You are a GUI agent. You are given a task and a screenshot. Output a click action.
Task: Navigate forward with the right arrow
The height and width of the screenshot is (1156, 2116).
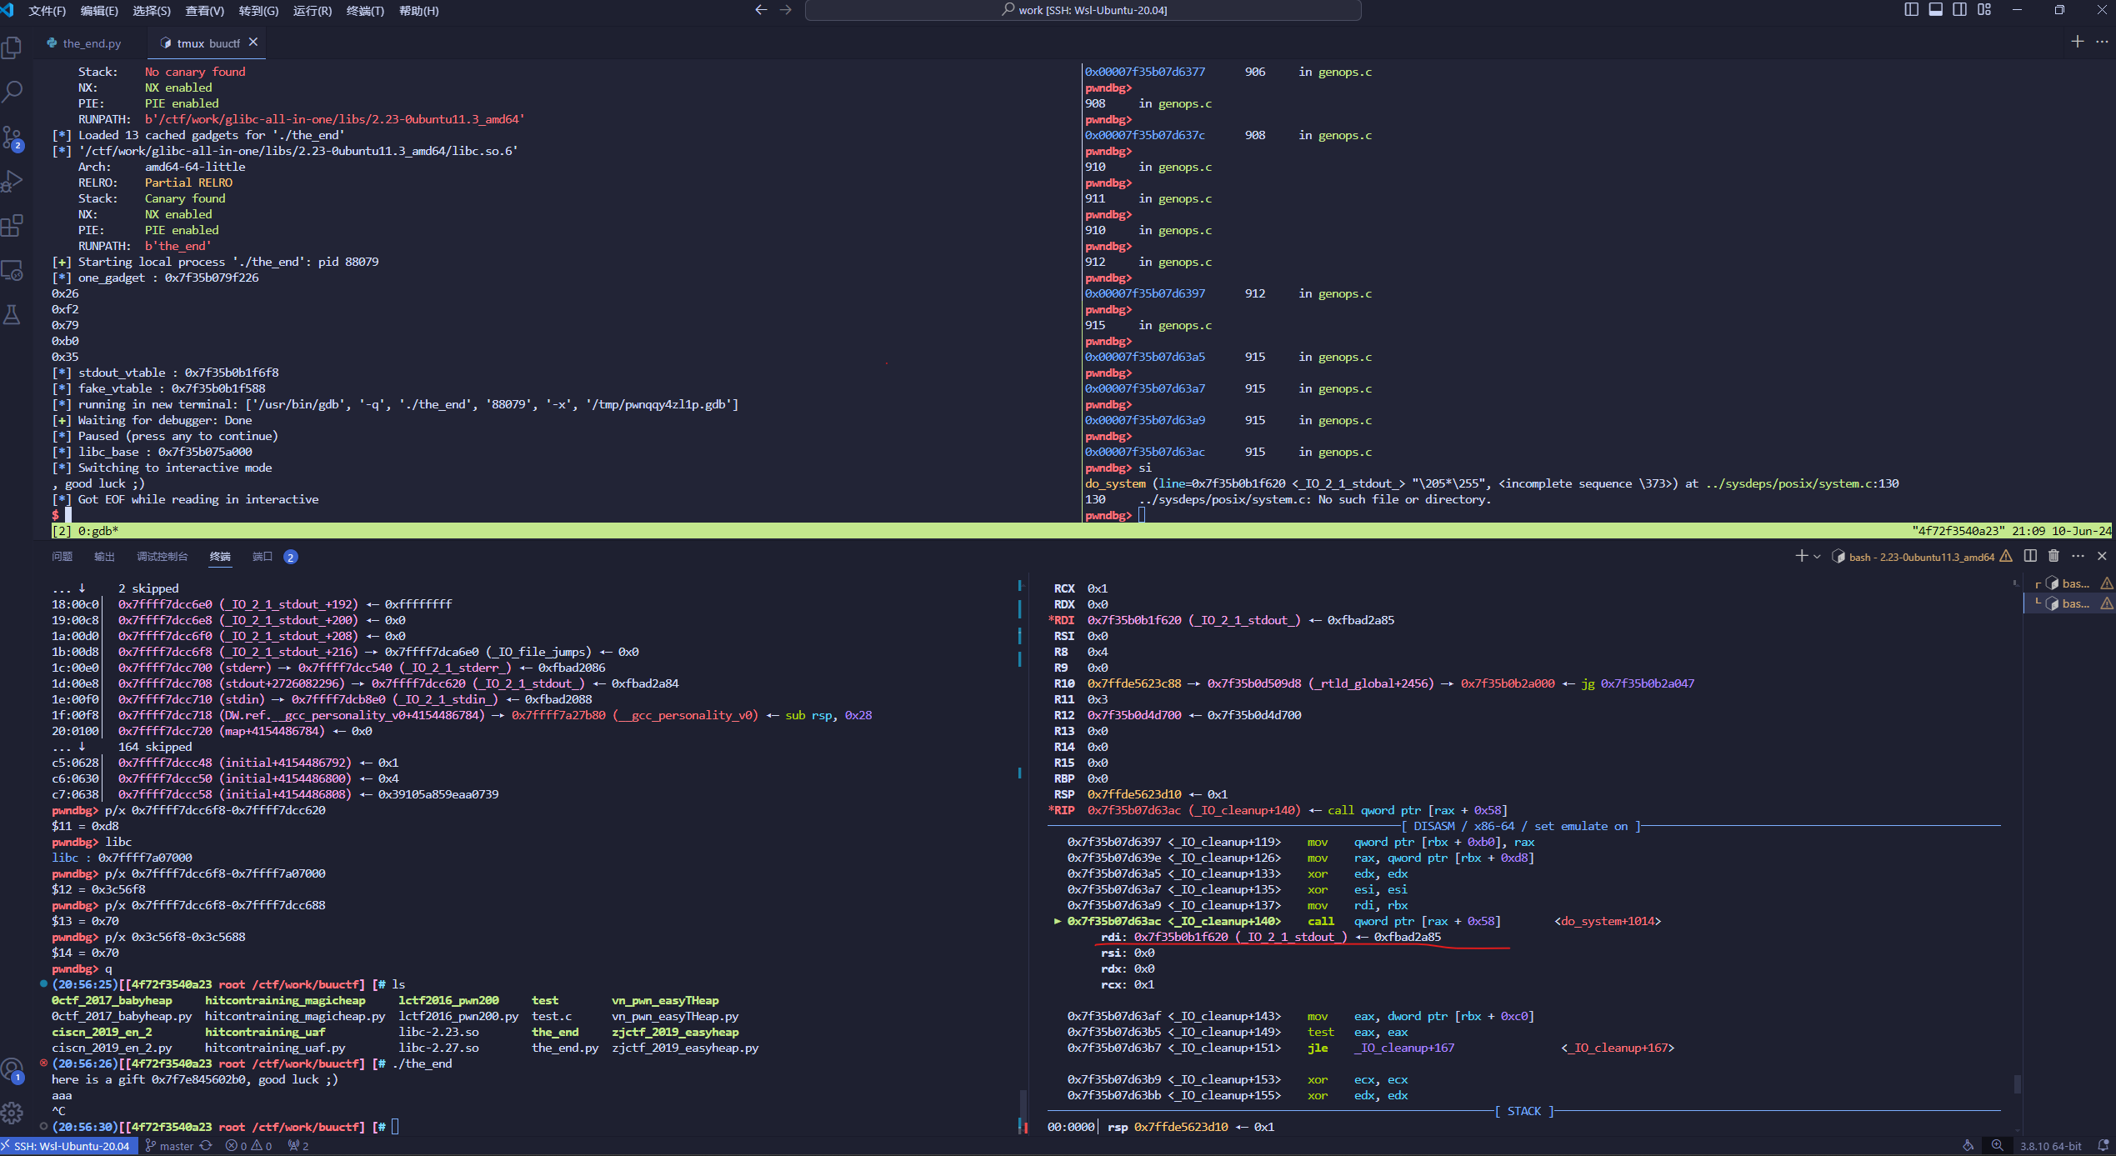pyautogui.click(x=785, y=10)
